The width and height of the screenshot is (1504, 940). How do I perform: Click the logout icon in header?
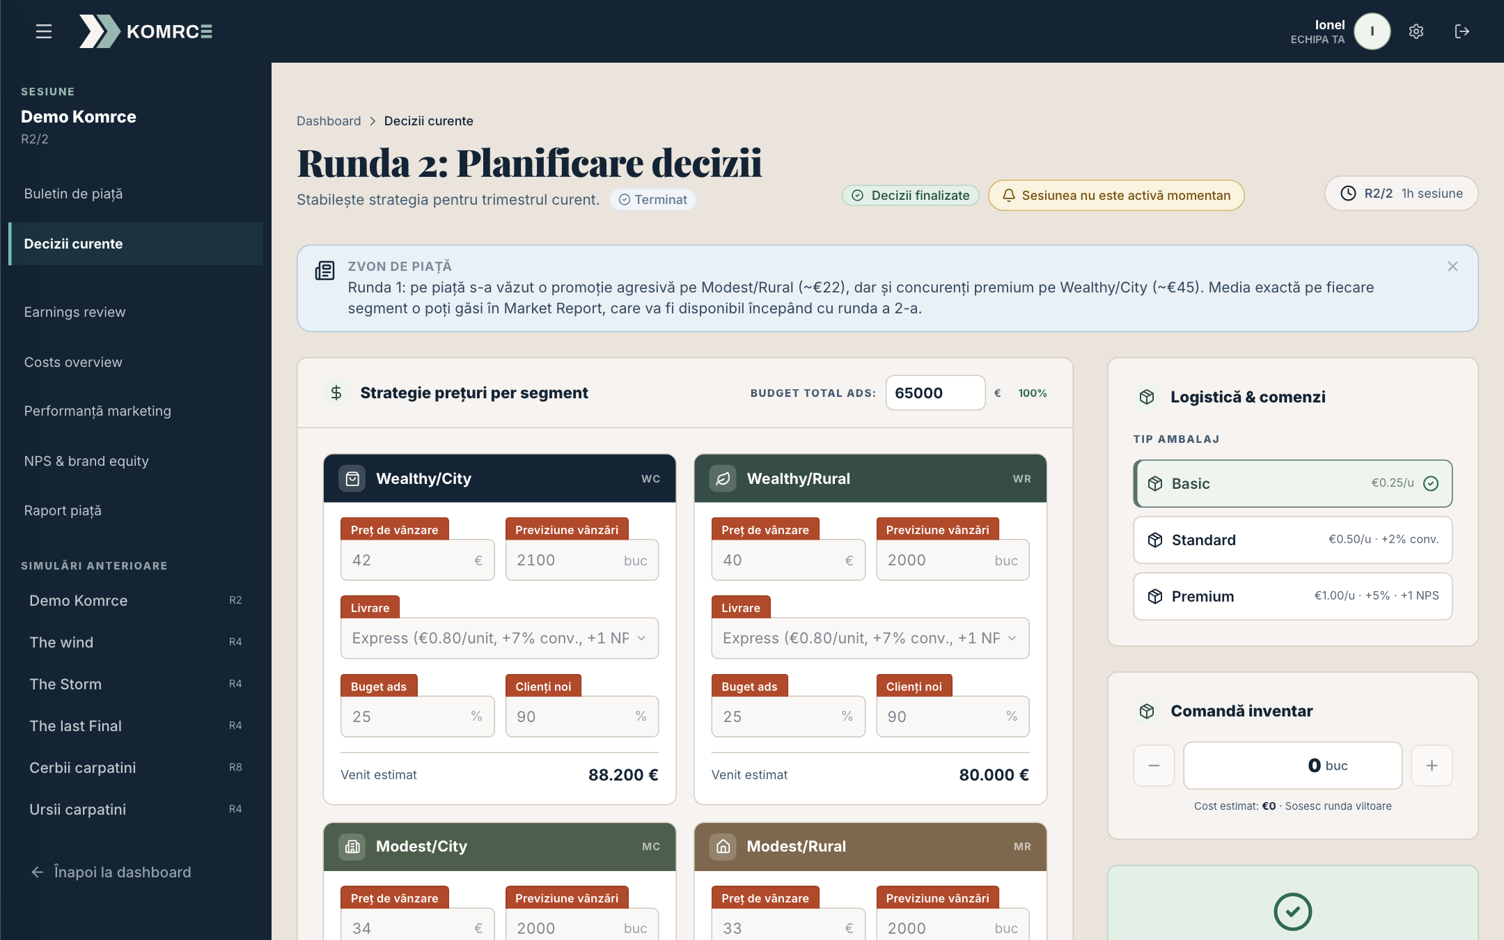click(x=1462, y=31)
